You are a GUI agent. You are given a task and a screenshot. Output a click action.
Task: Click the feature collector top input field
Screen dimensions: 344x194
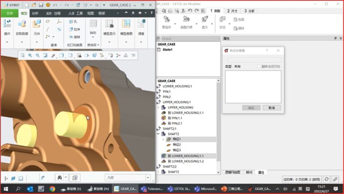coord(254,60)
